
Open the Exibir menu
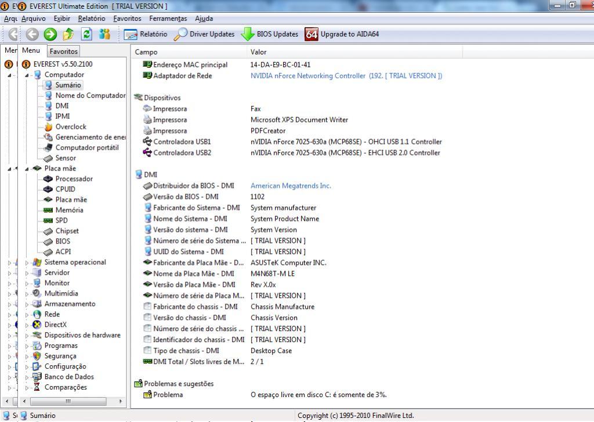pyautogui.click(x=61, y=19)
